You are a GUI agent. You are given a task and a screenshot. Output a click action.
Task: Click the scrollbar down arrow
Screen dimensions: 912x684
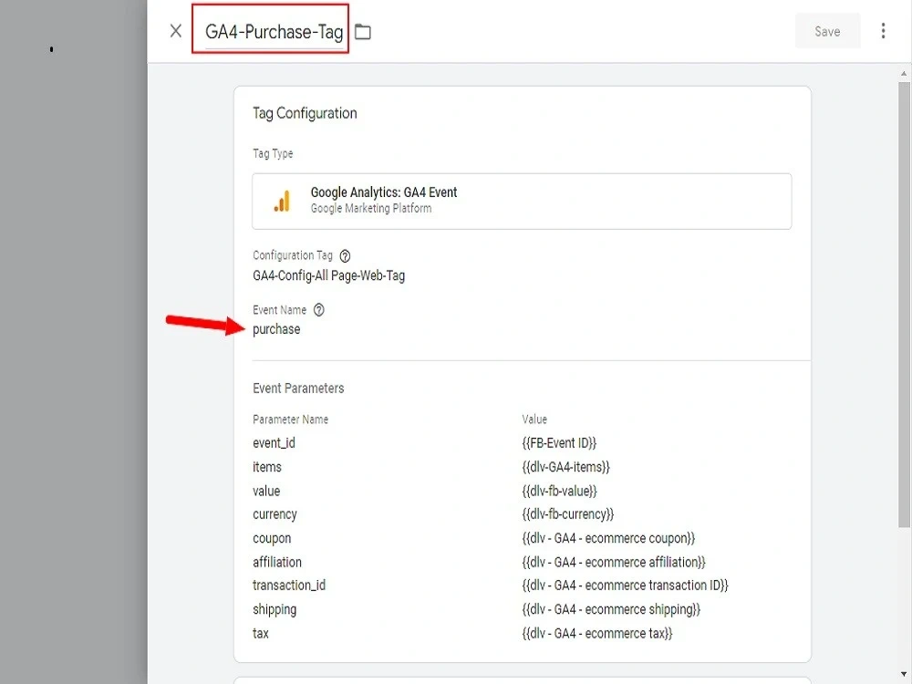(904, 674)
